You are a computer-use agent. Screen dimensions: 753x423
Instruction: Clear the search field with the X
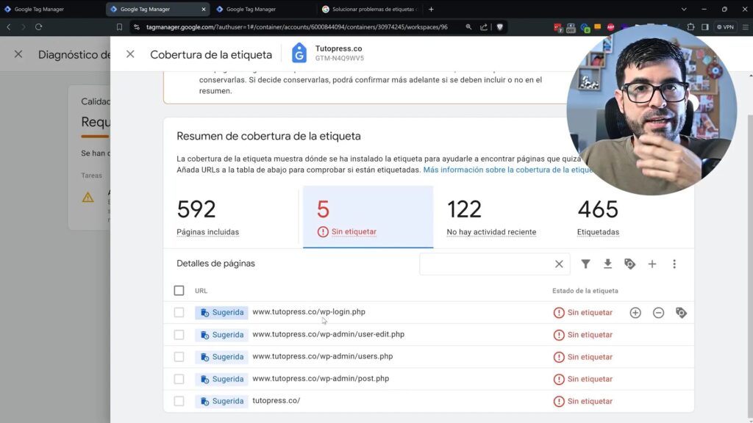coord(559,264)
